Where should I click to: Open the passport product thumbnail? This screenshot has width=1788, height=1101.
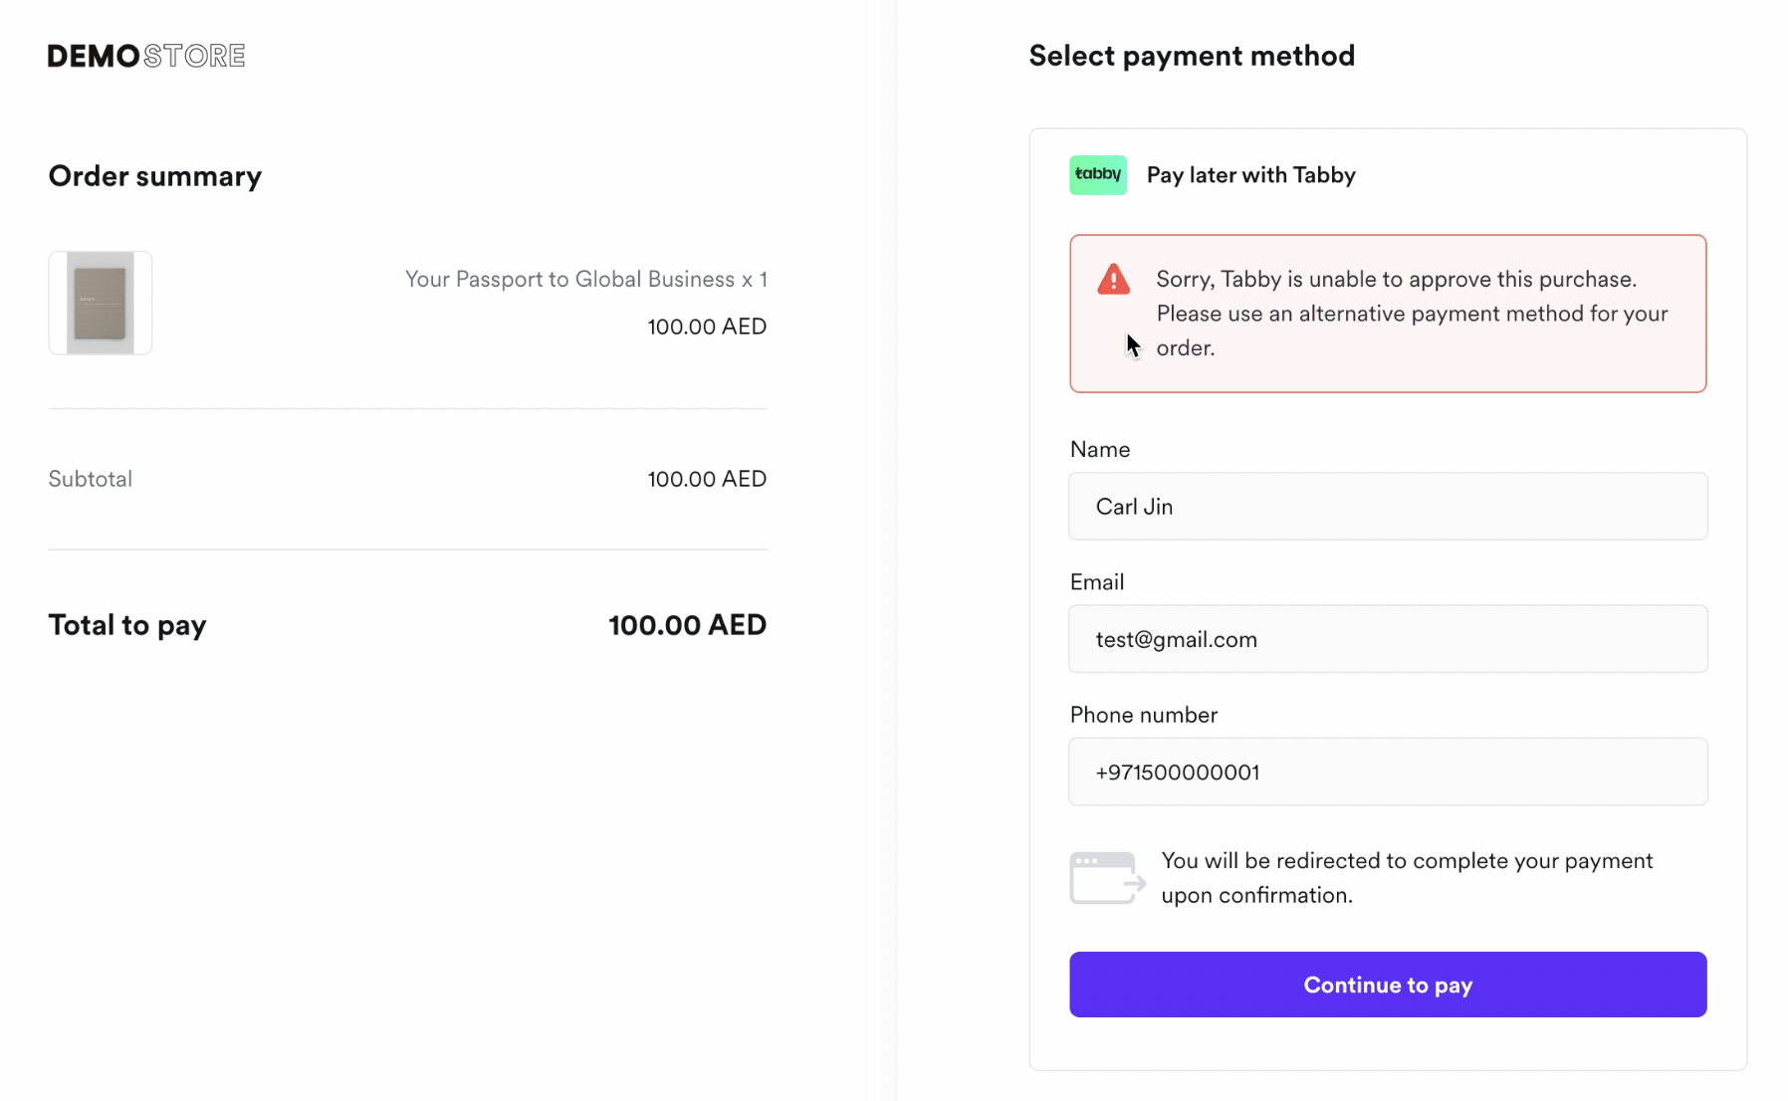tap(101, 303)
